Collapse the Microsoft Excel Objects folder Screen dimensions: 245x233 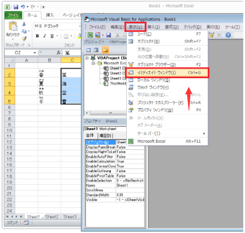click(93, 63)
